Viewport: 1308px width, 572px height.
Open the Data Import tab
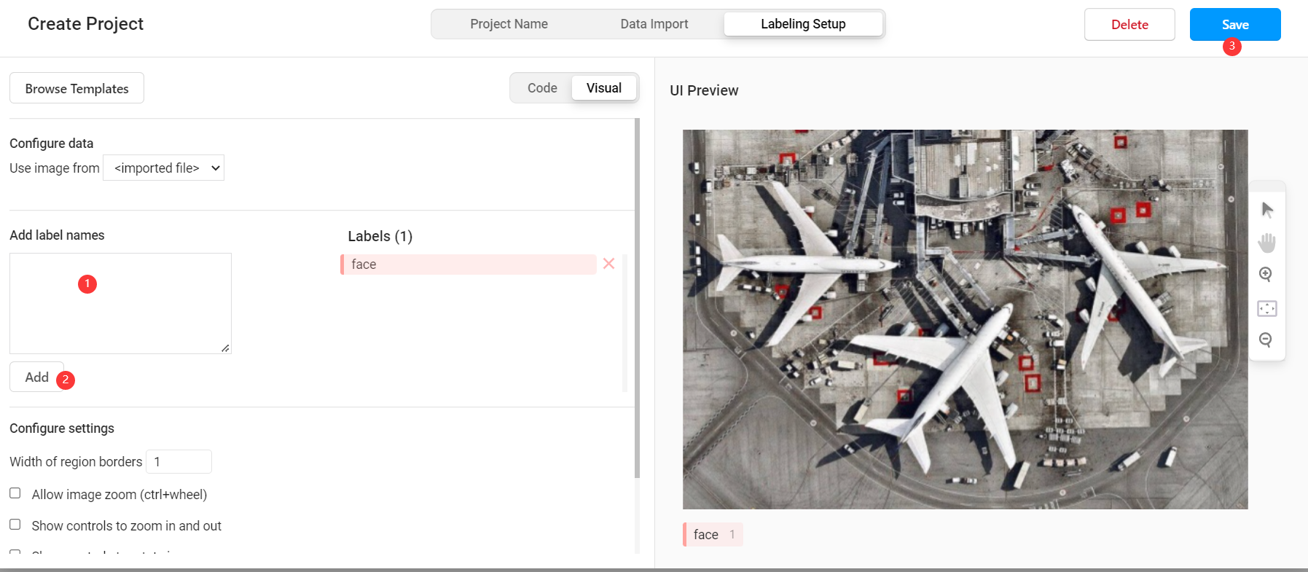[x=654, y=24]
